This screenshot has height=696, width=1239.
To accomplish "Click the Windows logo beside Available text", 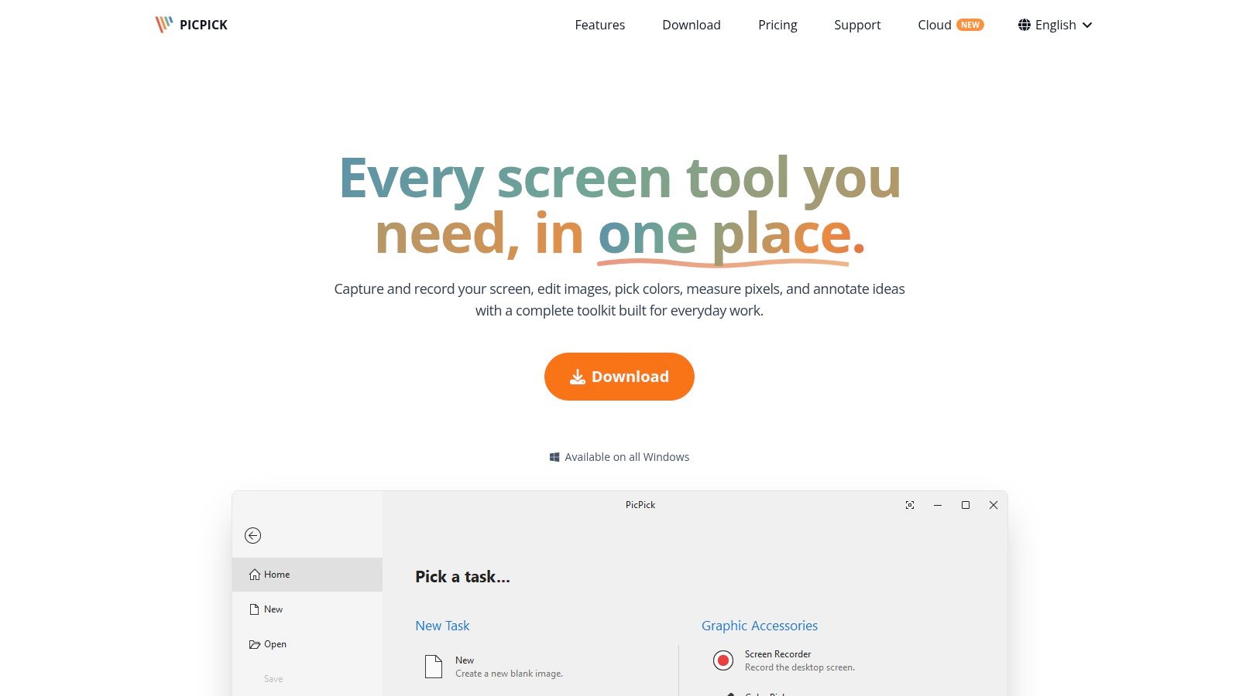I will [x=554, y=457].
